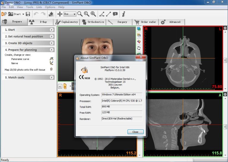Click the Undo arrow icon
This screenshot has height=162, width=228.
(36, 14)
